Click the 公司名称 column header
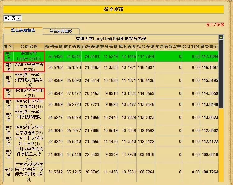Viewport: 233px width, 185px height. (29, 46)
